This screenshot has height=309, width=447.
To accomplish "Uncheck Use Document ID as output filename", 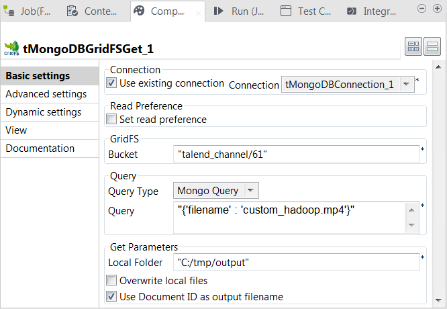I will (x=112, y=296).
